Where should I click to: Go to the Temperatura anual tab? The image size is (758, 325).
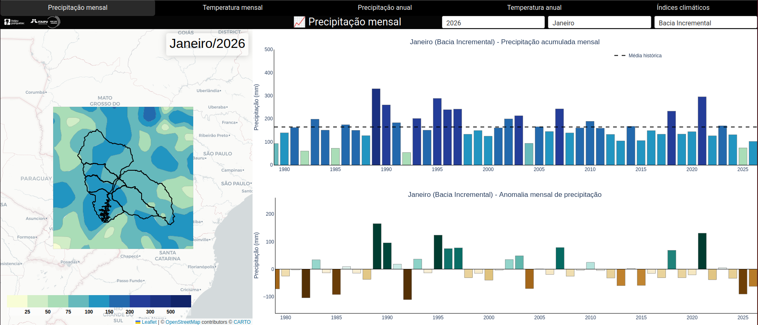[x=534, y=8]
